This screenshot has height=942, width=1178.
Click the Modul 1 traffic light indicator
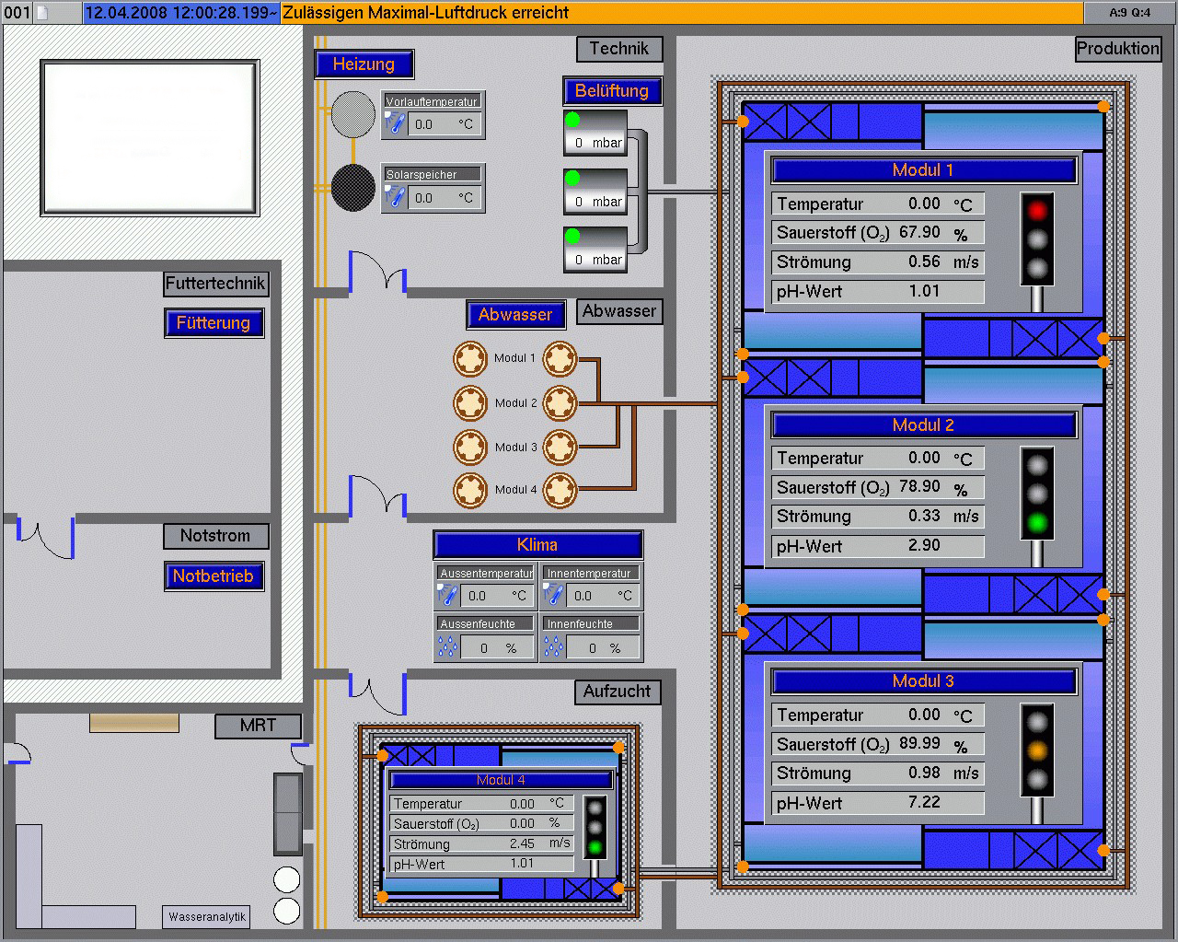pyautogui.click(x=1037, y=240)
